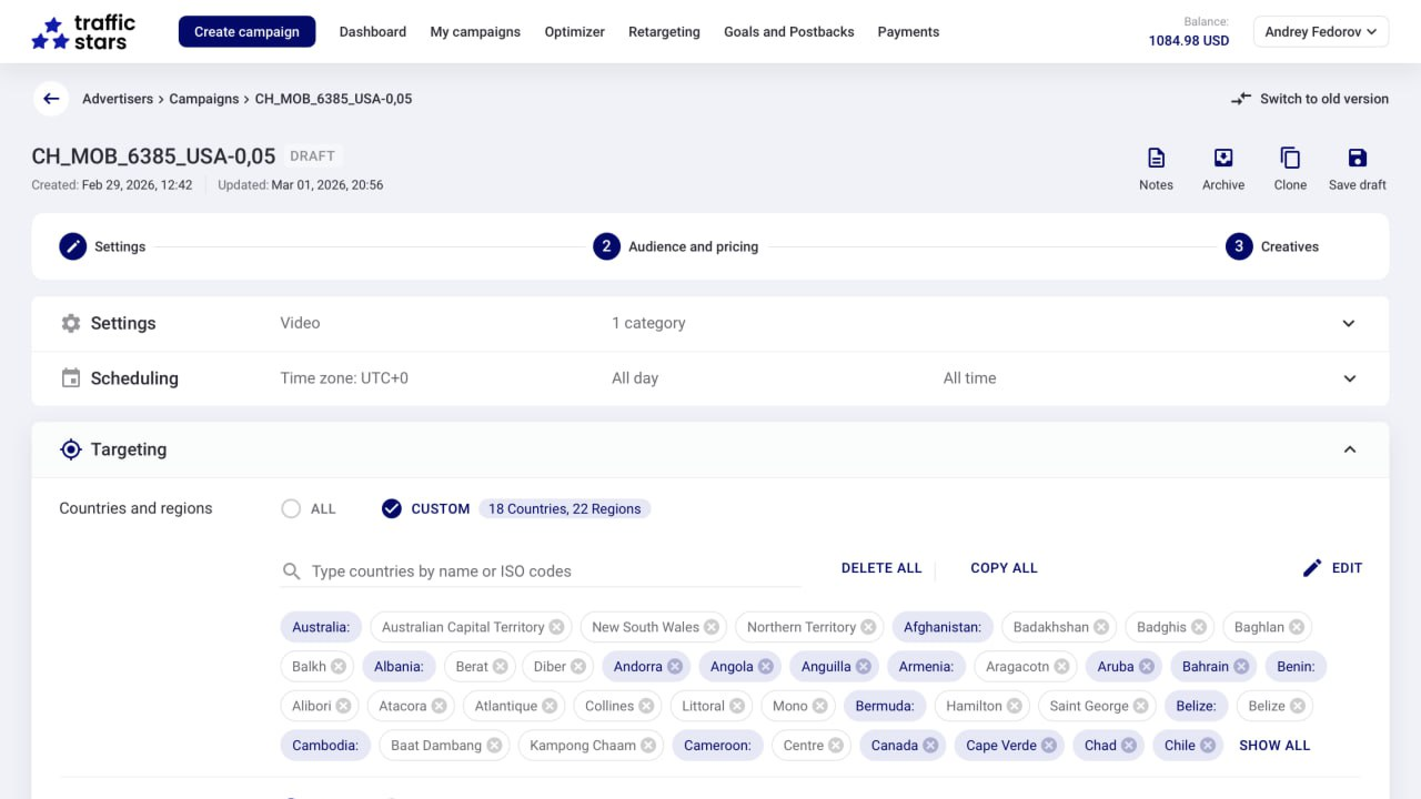The image size is (1421, 799).
Task: Click the Create campaign button
Action: pos(246,32)
